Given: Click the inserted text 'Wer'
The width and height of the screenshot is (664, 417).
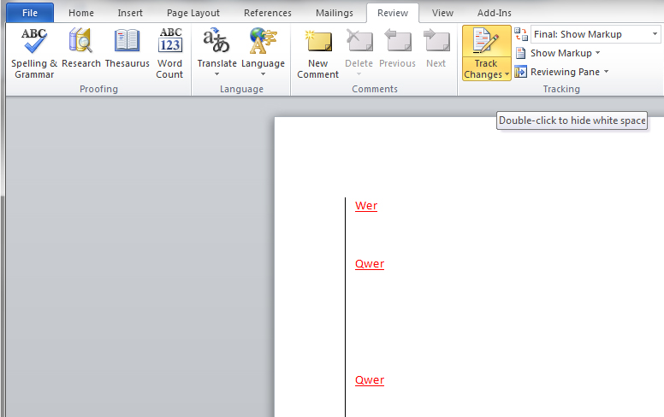Looking at the screenshot, I should 366,206.
